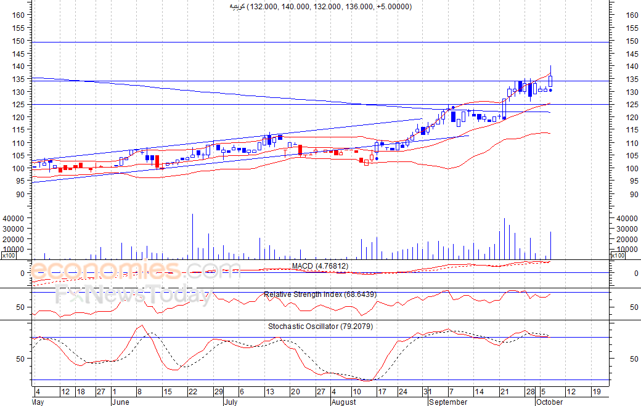Click the 24 date label in August

click(403, 392)
